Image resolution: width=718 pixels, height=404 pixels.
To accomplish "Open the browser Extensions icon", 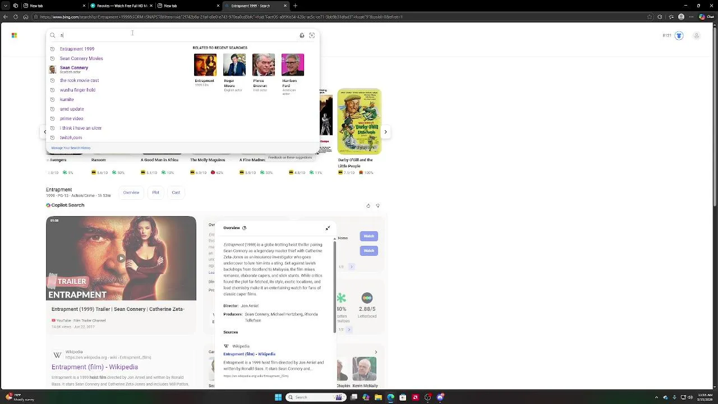I will click(660, 17).
